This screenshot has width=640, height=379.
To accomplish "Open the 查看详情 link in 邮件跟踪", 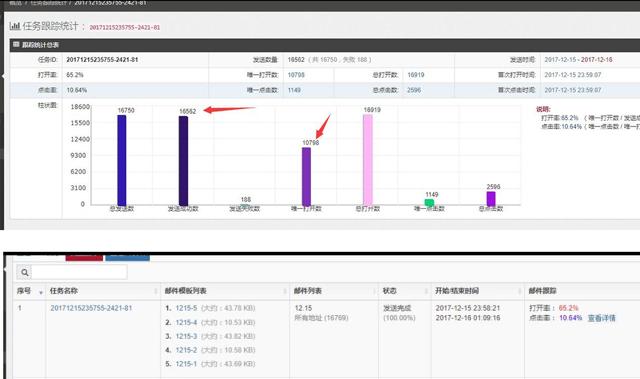I will (601, 318).
